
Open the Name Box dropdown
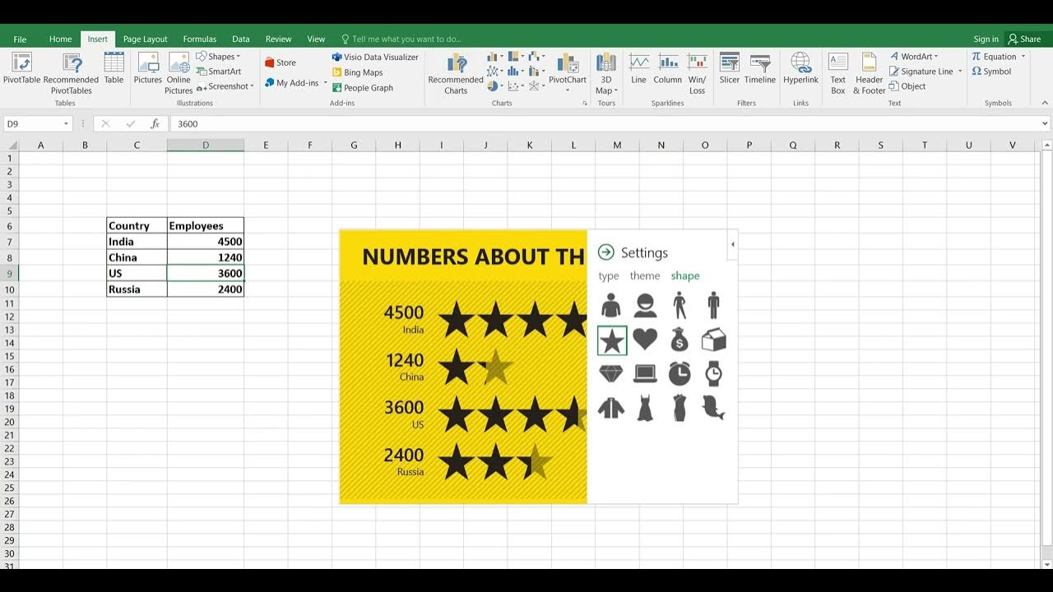[x=66, y=123]
